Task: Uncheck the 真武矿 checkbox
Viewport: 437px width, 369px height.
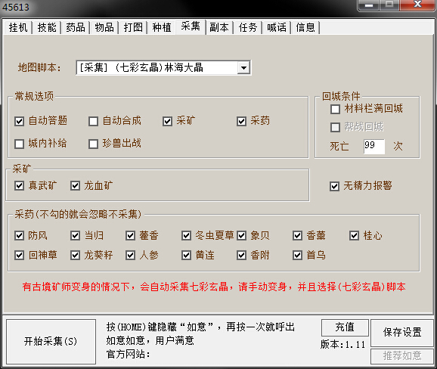Action: pos(19,185)
